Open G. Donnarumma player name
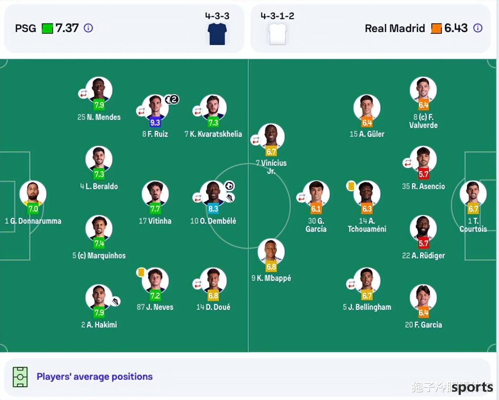The image size is (499, 400). [33, 221]
